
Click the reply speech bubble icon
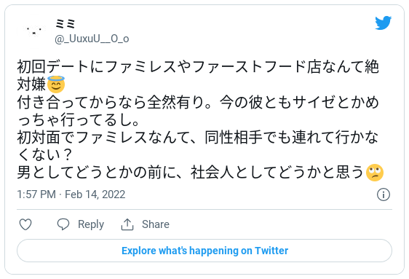[63, 224]
